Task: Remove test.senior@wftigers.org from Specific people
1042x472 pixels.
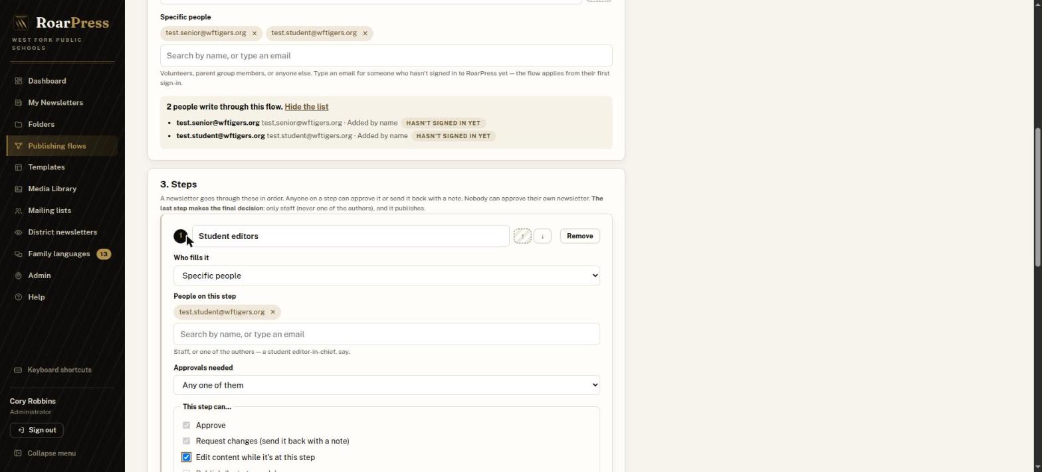Action: click(x=254, y=33)
